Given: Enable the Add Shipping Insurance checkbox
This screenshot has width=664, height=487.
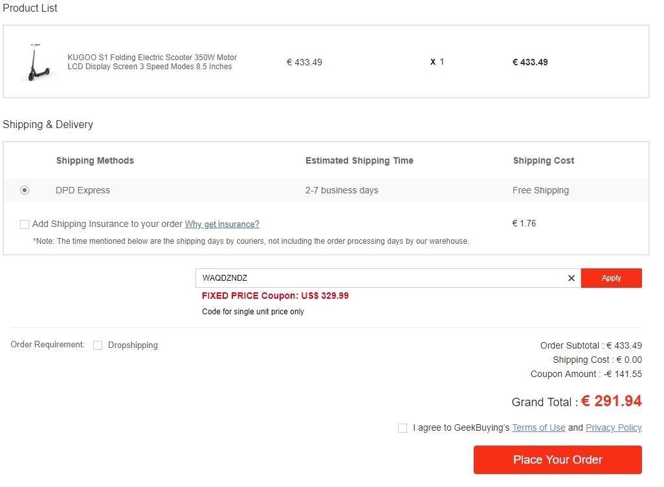Looking at the screenshot, I should (25, 224).
